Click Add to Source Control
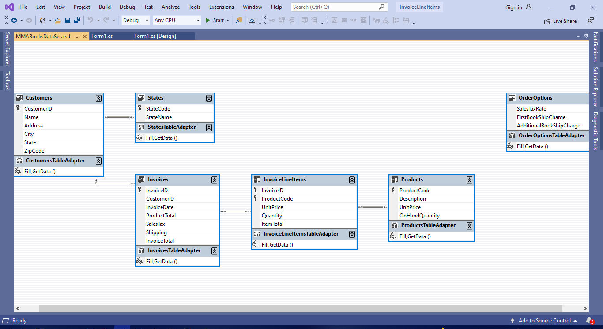Image resolution: width=603 pixels, height=329 pixels. (x=544, y=321)
